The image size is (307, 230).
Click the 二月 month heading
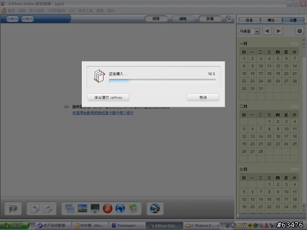click(x=243, y=107)
